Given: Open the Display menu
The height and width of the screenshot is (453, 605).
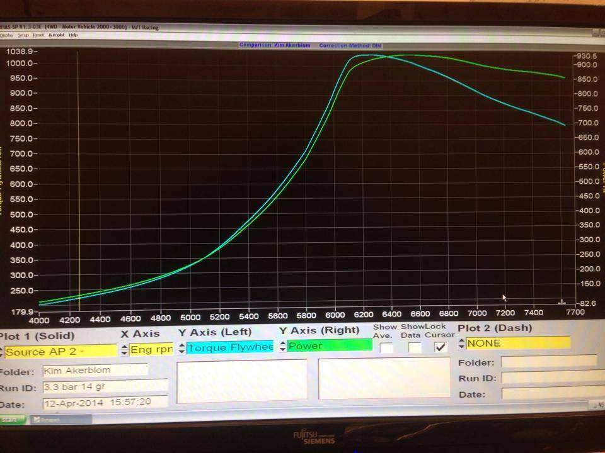Looking at the screenshot, I should 6,35.
